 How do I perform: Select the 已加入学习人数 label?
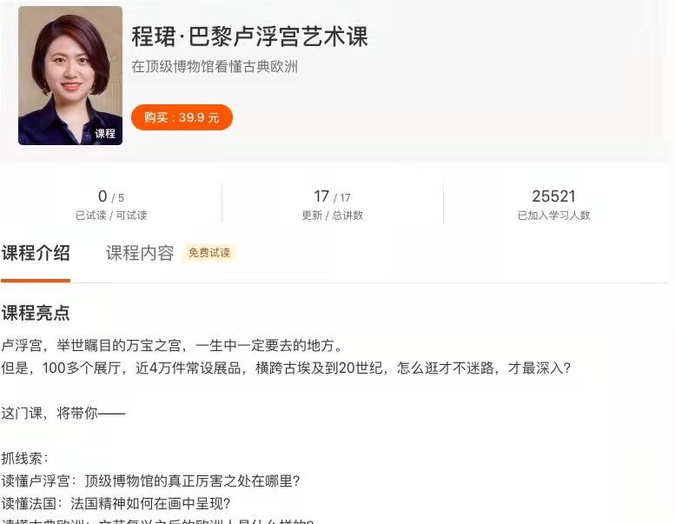coord(553,216)
